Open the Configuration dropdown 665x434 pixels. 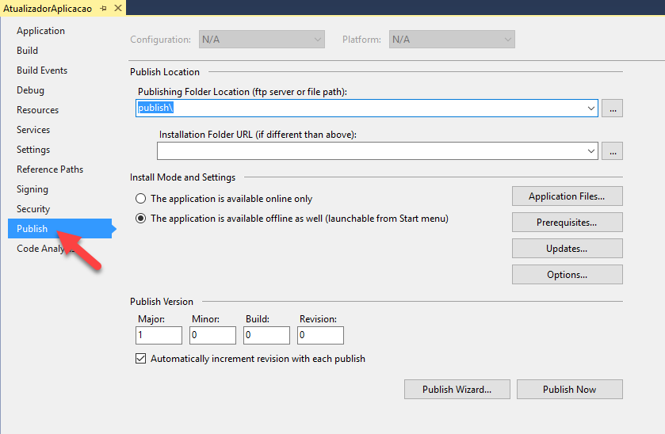point(262,40)
